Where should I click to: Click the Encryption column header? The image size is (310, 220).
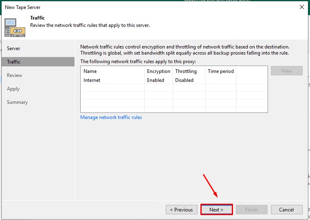158,71
